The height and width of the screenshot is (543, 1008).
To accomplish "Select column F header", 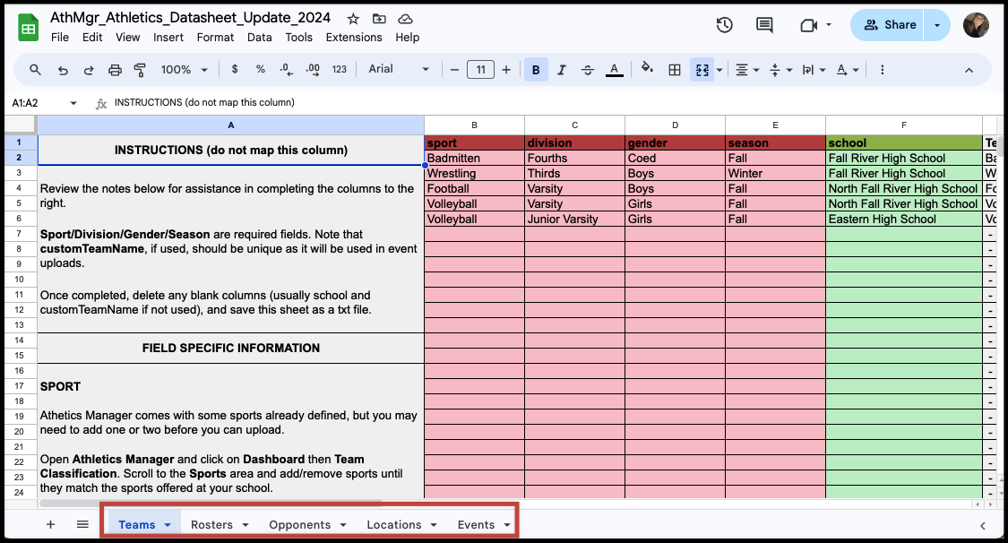I will [904, 125].
